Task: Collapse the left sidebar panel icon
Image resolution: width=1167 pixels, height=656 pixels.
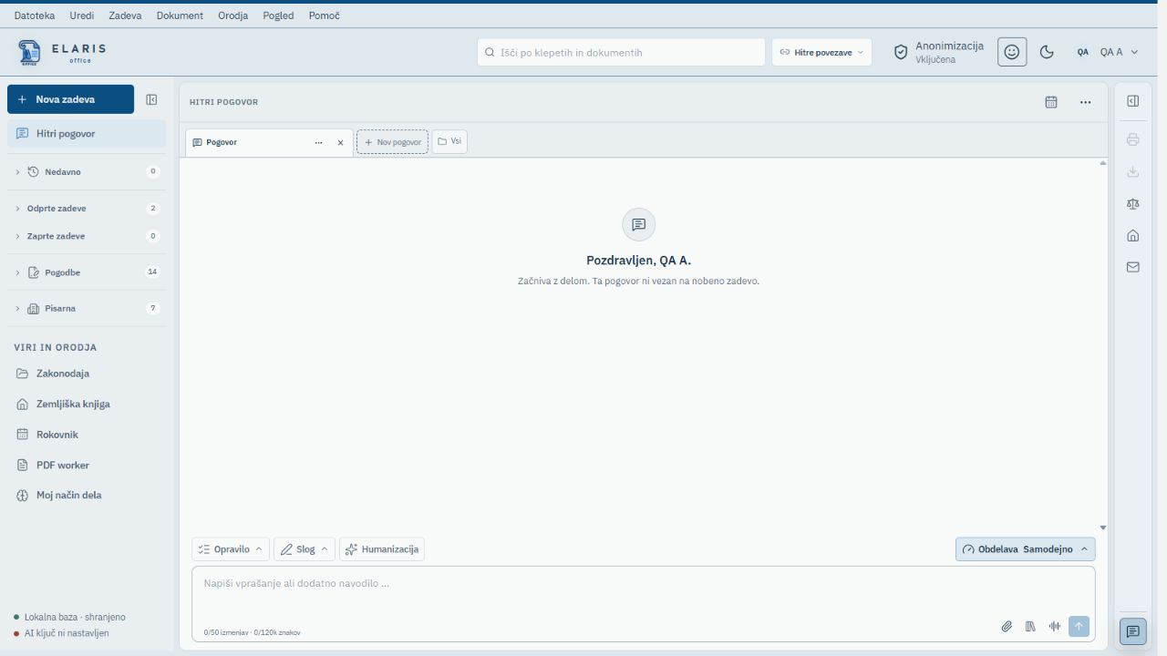Action: point(151,99)
